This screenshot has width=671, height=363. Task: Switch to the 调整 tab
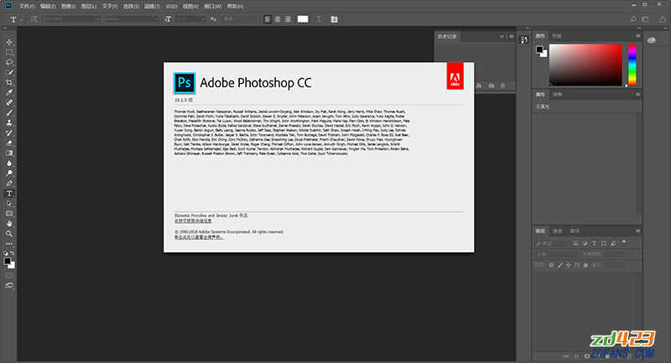click(x=557, y=95)
